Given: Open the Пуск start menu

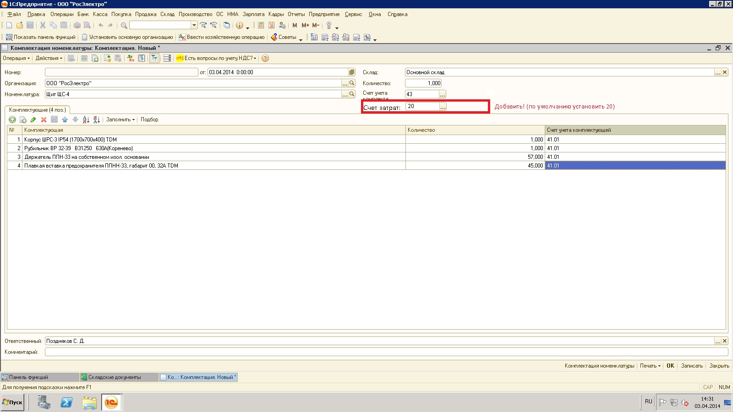Looking at the screenshot, I should coord(12,402).
